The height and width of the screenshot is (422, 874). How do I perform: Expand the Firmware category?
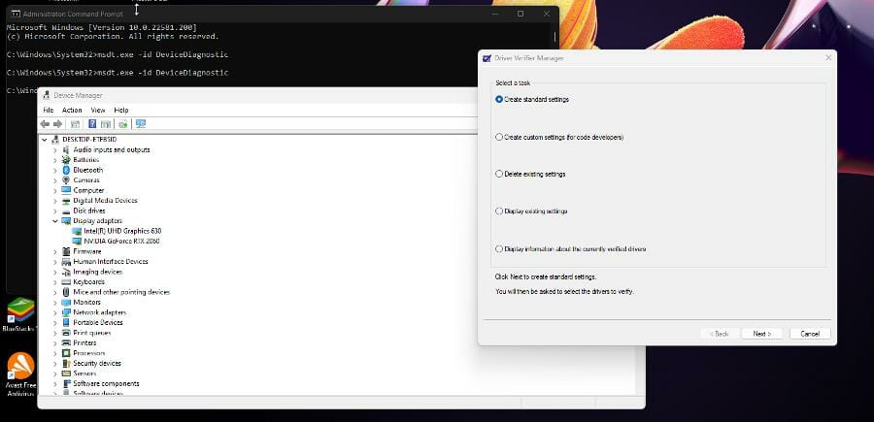click(54, 252)
